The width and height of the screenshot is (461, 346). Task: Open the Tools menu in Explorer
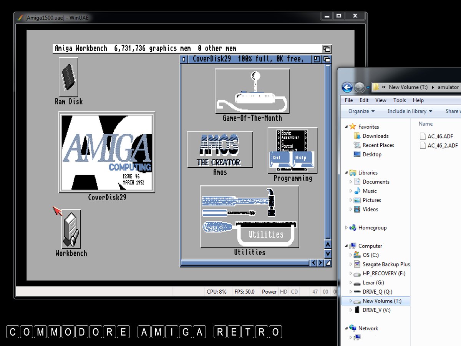pyautogui.click(x=399, y=100)
